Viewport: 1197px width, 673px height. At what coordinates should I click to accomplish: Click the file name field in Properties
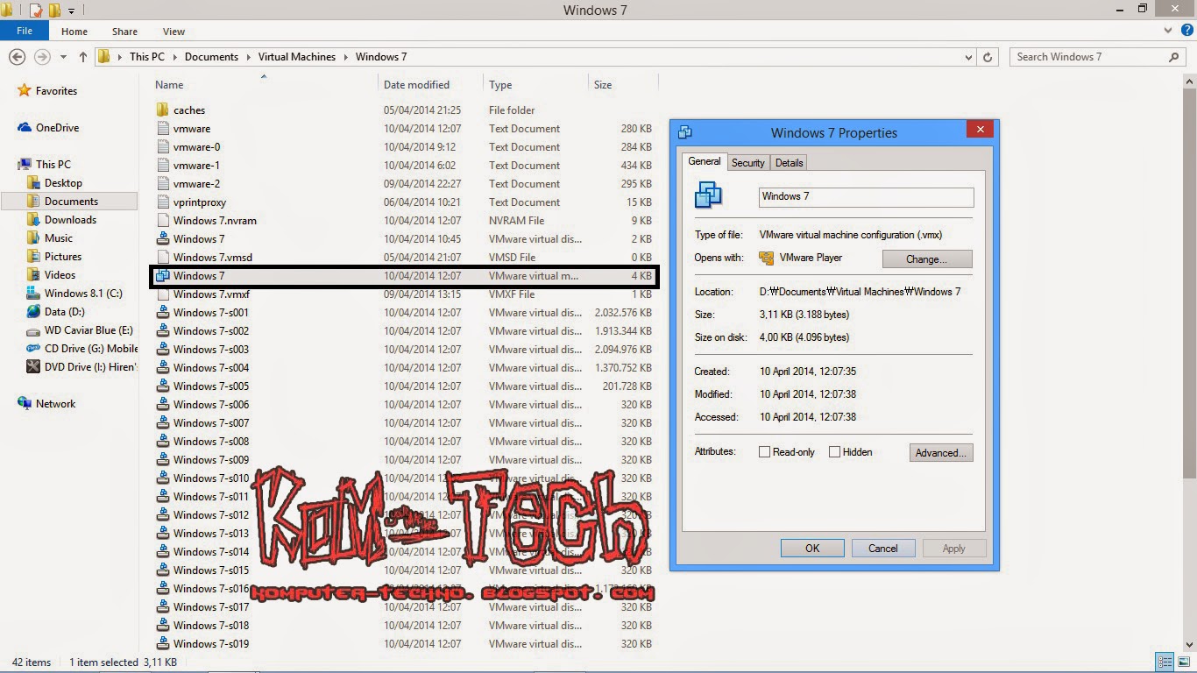coord(866,196)
